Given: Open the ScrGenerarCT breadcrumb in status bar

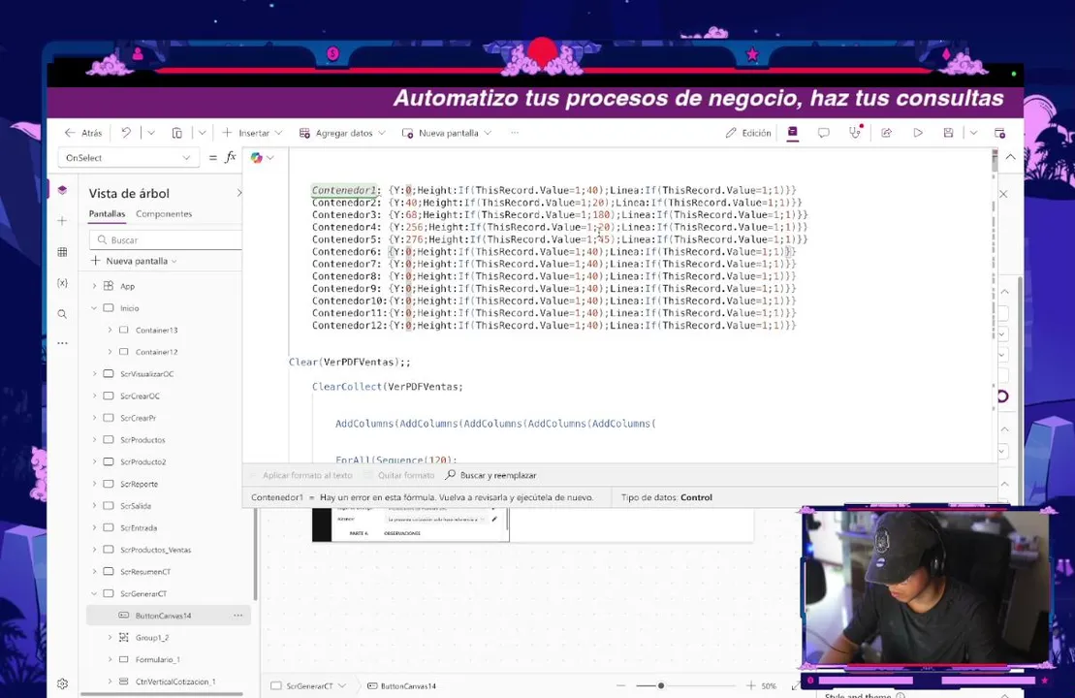Looking at the screenshot, I should (x=308, y=685).
